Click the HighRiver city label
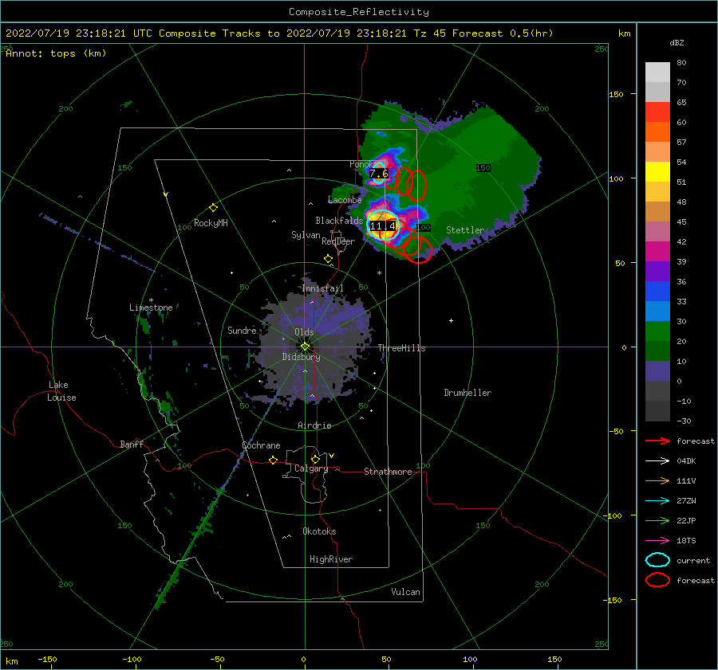The height and width of the screenshot is (670, 718). tap(331, 559)
